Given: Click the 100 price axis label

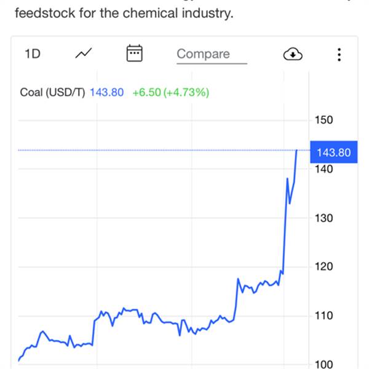Looking at the screenshot, I should coord(323,364).
